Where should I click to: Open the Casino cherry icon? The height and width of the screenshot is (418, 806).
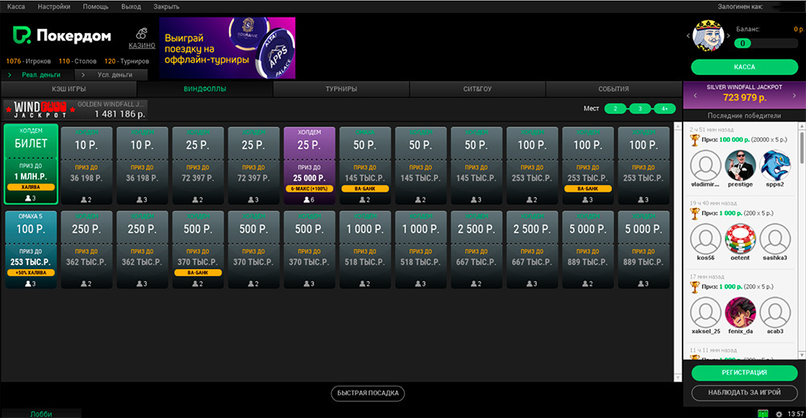tap(142, 34)
